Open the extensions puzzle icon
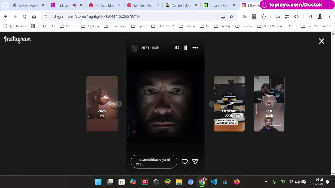 264,16
